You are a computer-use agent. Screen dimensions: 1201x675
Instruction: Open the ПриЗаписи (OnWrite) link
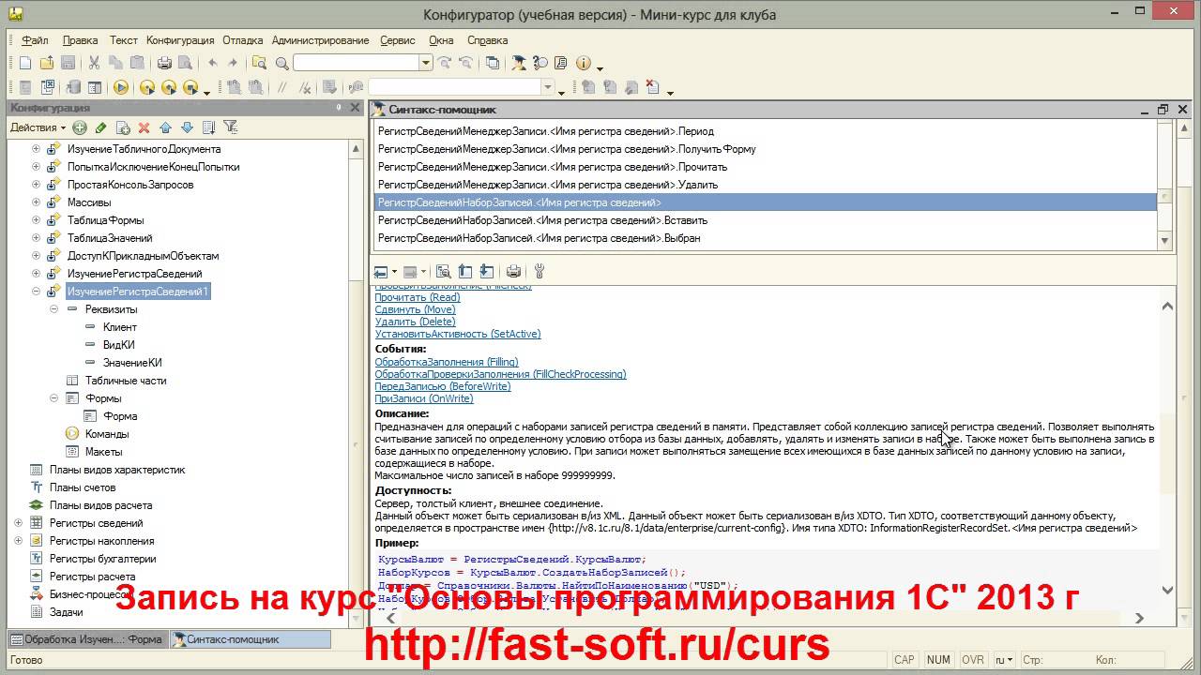[424, 398]
